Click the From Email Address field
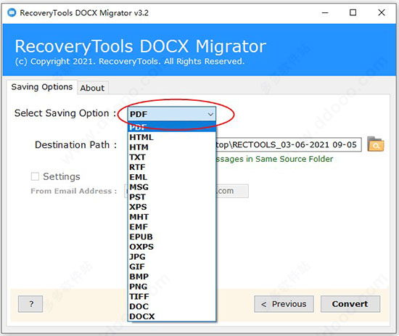This screenshot has height=336, width=399. click(x=232, y=191)
